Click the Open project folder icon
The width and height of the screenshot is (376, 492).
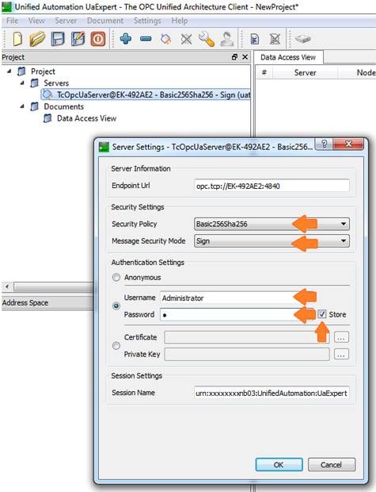(x=37, y=39)
